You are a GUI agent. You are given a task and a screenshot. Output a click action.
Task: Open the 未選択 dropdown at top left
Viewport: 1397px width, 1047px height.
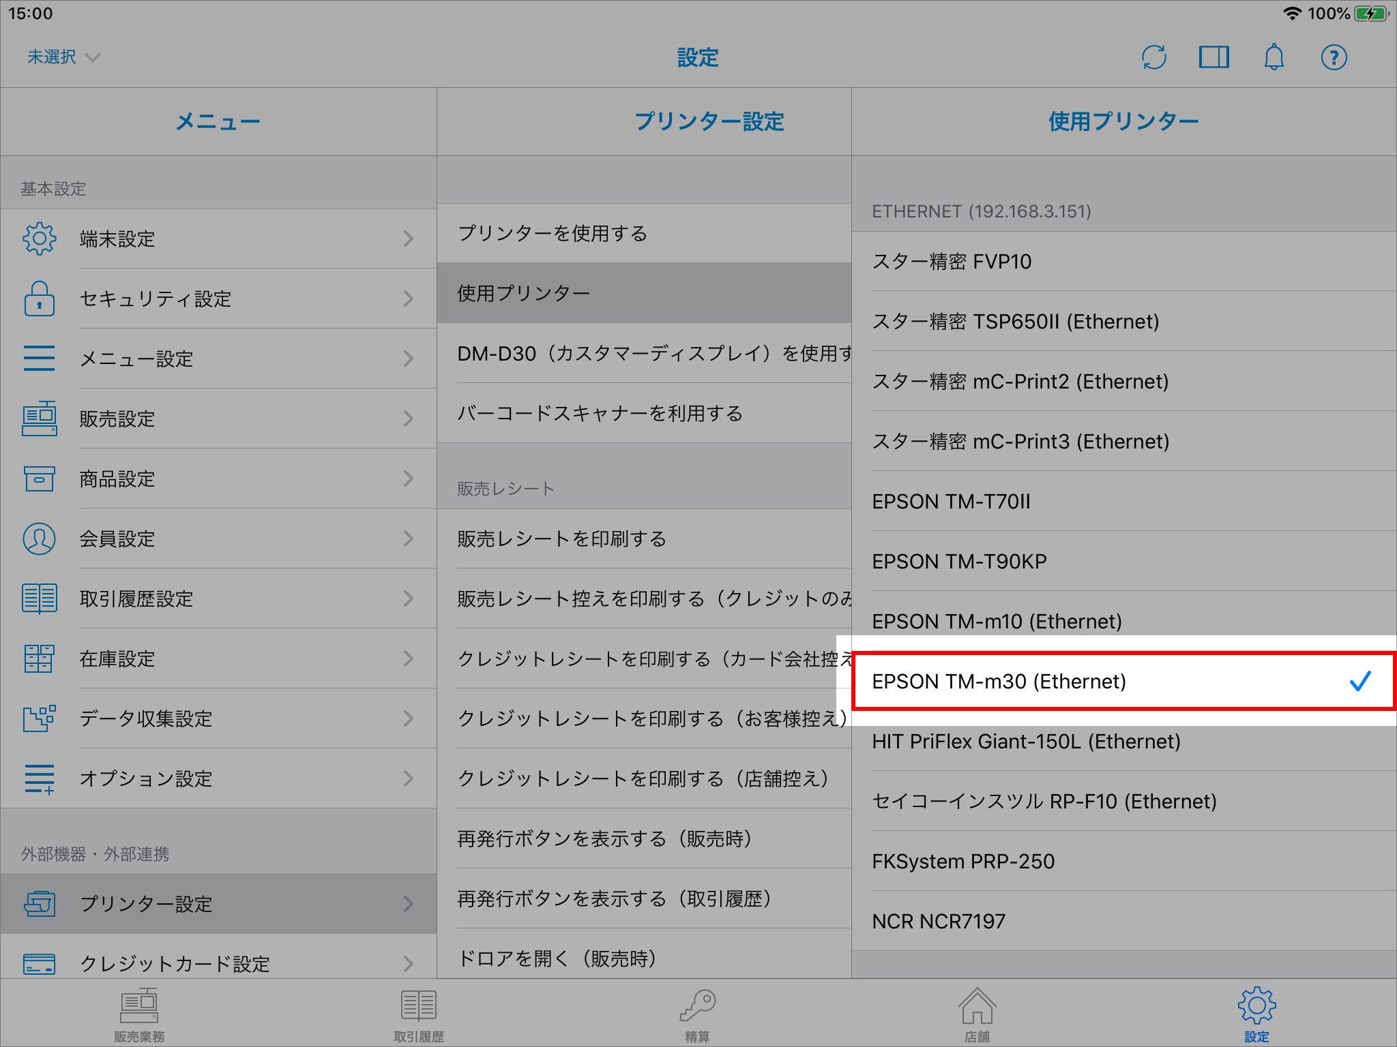(x=63, y=57)
